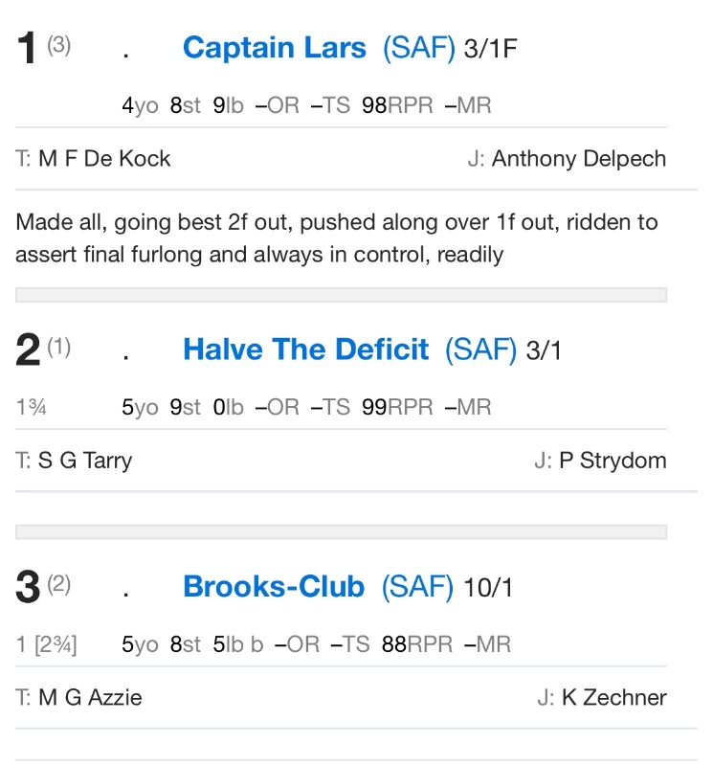
Task: Open the Captain Lars horse profile
Action: coord(274,48)
